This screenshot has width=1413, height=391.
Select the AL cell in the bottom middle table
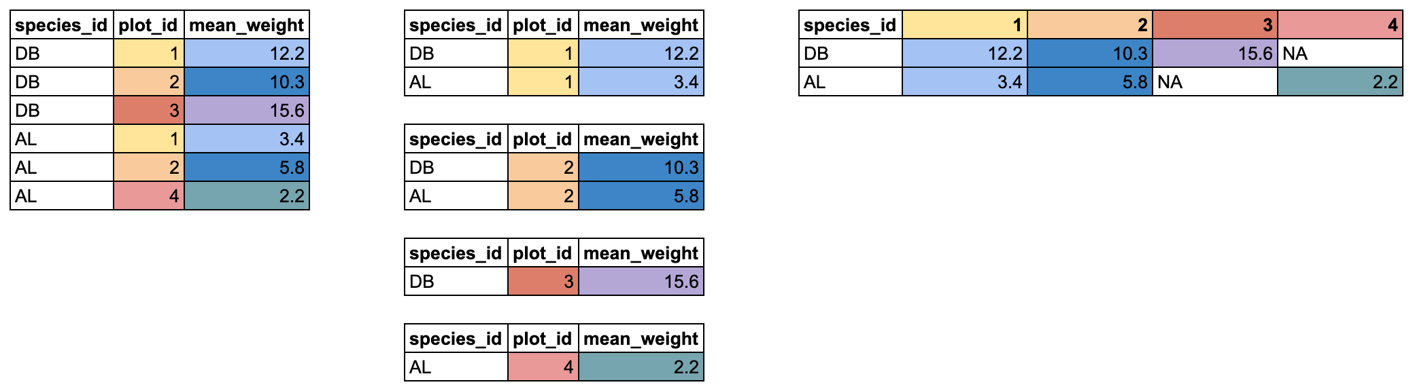click(x=456, y=367)
